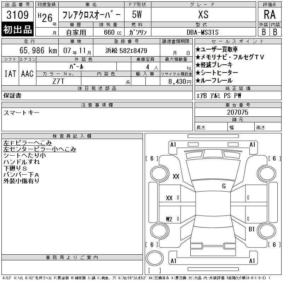Select sales point ★シートヒーター
The width and height of the screenshot is (283, 283).
tap(217, 73)
